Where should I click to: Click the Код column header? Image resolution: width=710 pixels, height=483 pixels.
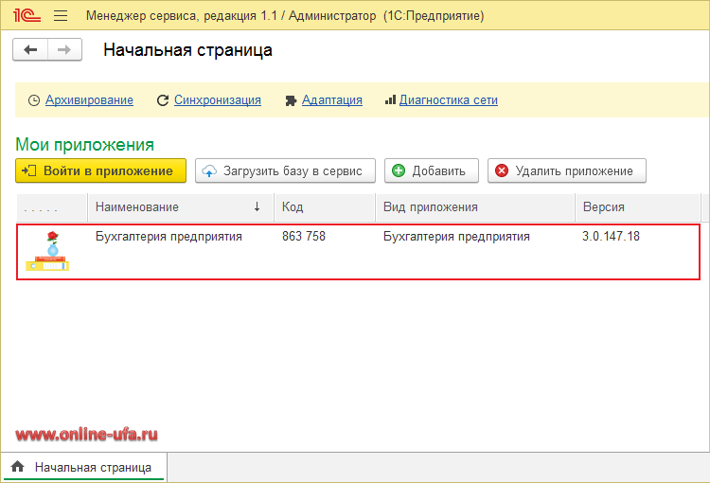pos(325,207)
